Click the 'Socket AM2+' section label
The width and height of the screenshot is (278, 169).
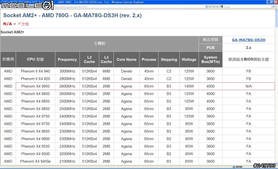click(x=12, y=32)
